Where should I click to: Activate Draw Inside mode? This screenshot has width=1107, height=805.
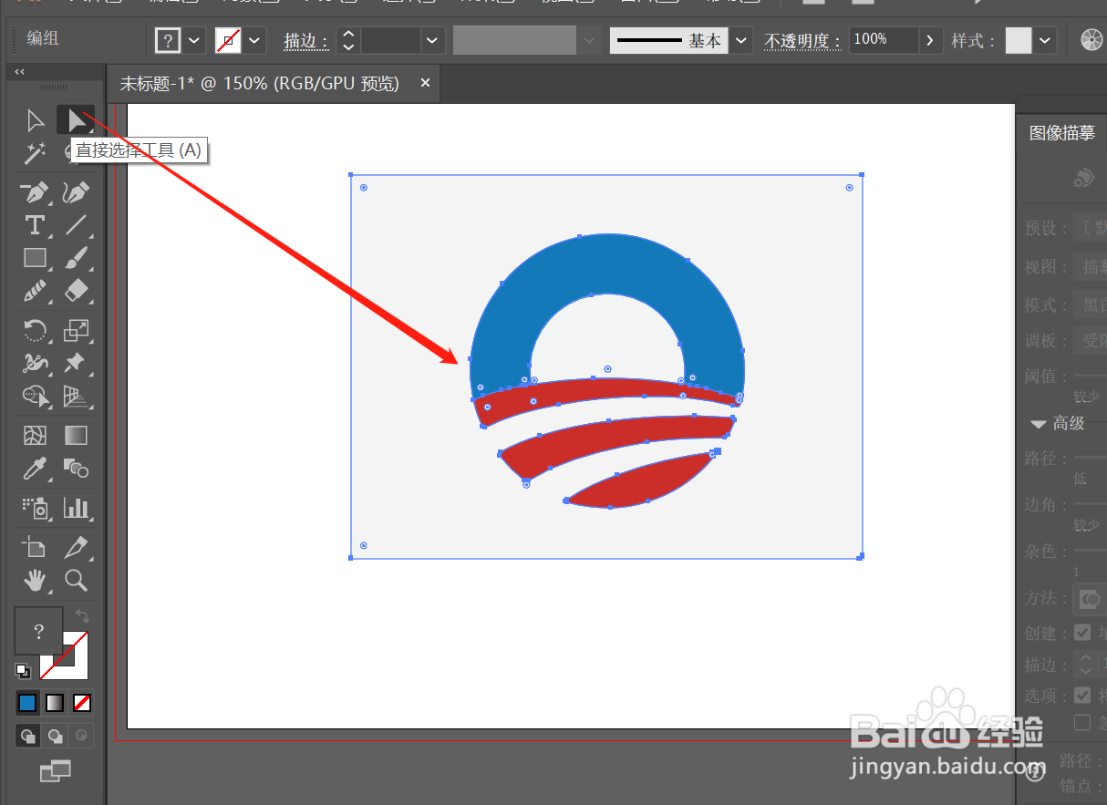pyautogui.click(x=82, y=735)
